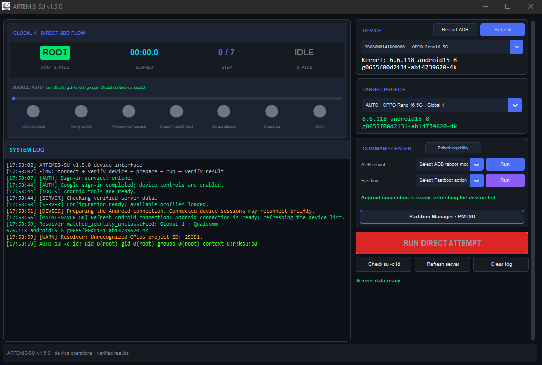Click the Clear log button
The image size is (542, 365).
click(x=501, y=264)
